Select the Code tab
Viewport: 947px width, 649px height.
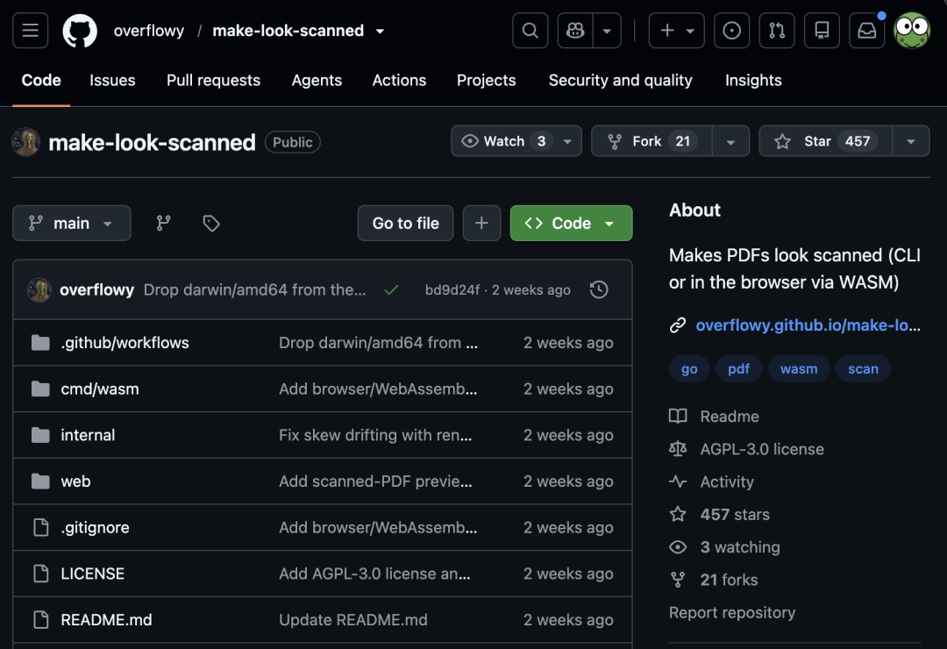click(x=41, y=81)
